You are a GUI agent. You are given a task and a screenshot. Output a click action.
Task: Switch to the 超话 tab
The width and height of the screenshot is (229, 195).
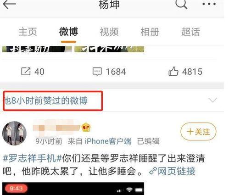pyautogui.click(x=191, y=32)
